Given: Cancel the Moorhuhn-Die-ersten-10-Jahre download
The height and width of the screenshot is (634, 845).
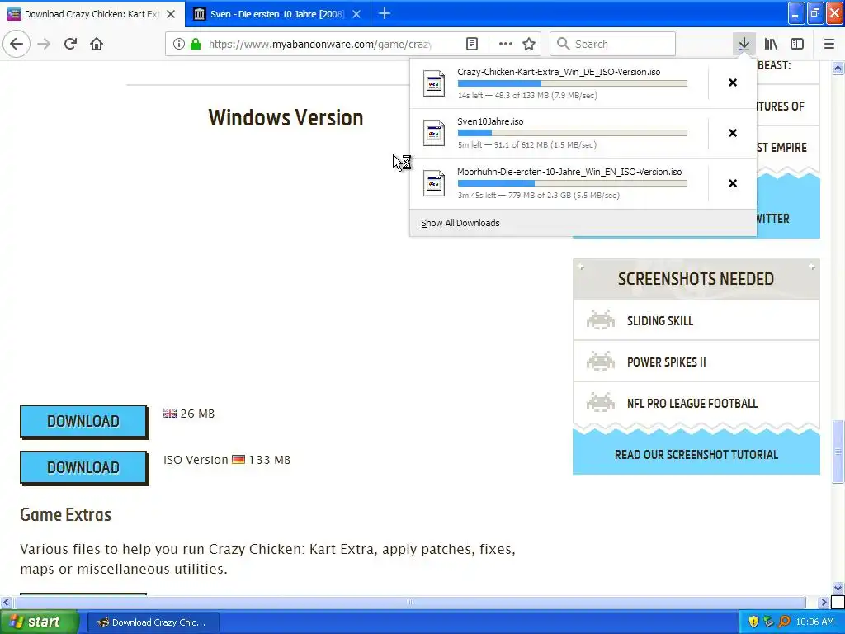Looking at the screenshot, I should click(x=733, y=183).
